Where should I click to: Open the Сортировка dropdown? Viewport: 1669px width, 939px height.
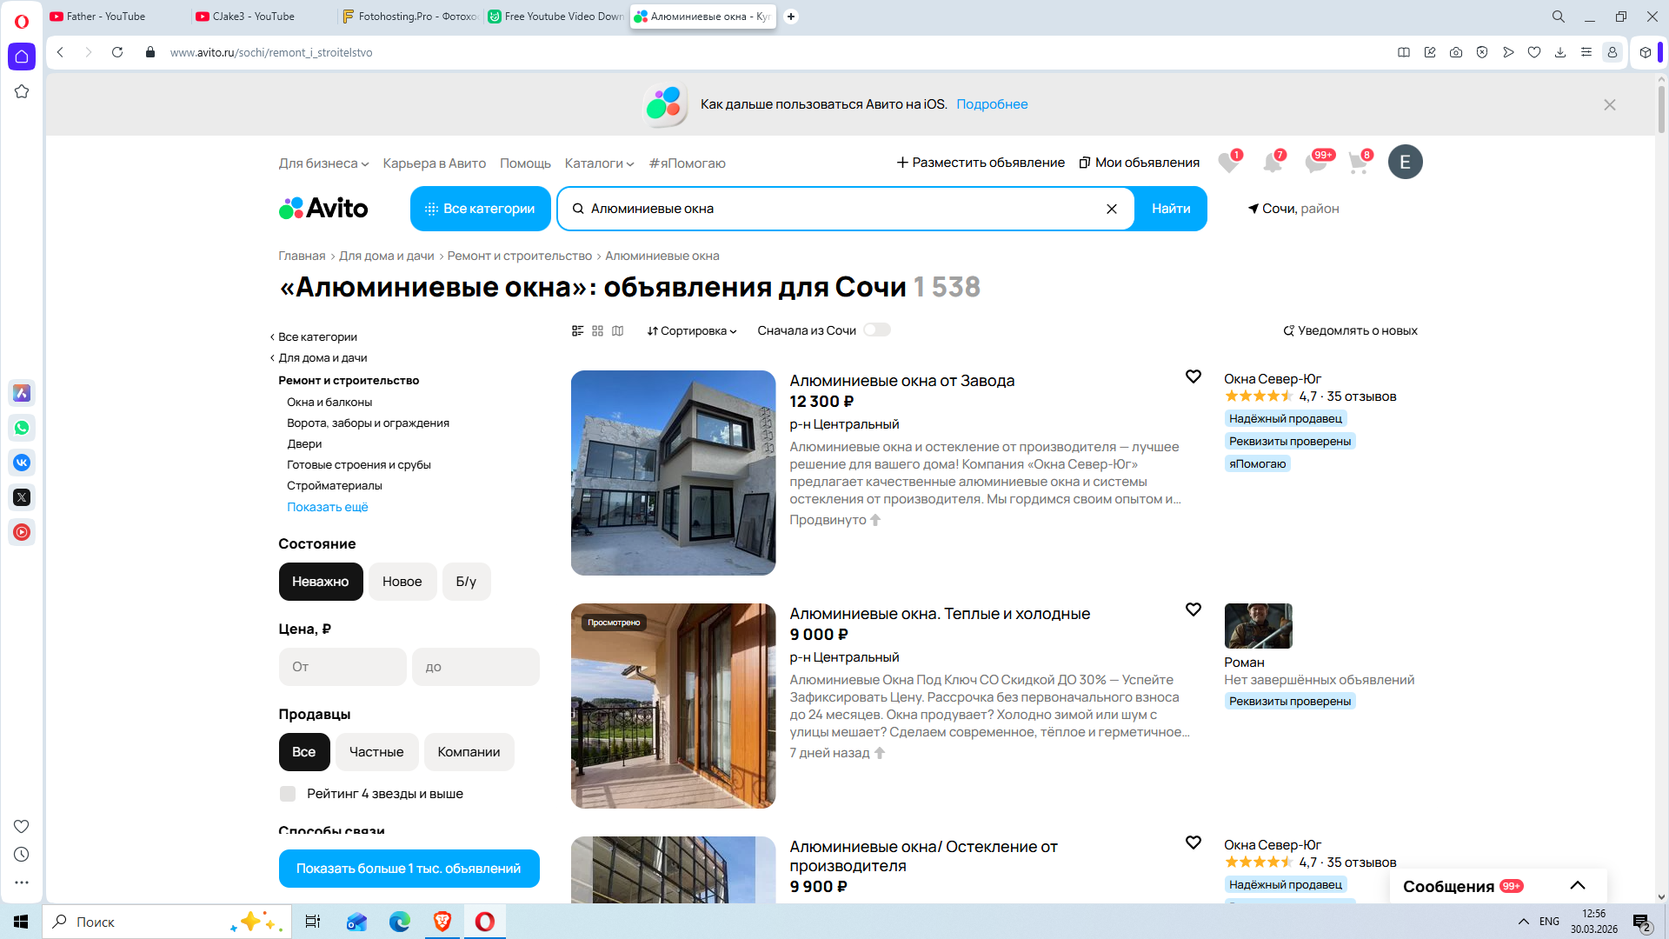tap(692, 331)
